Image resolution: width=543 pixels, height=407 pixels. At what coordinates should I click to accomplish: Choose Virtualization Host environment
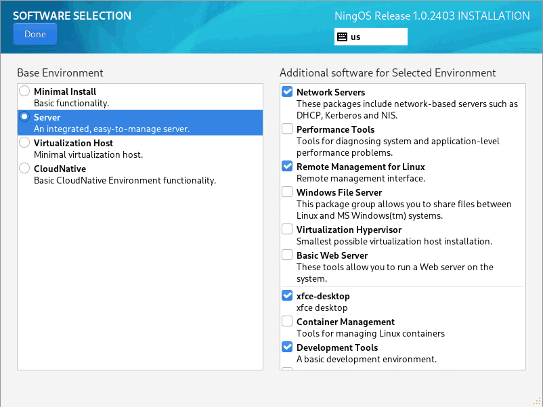(x=24, y=143)
